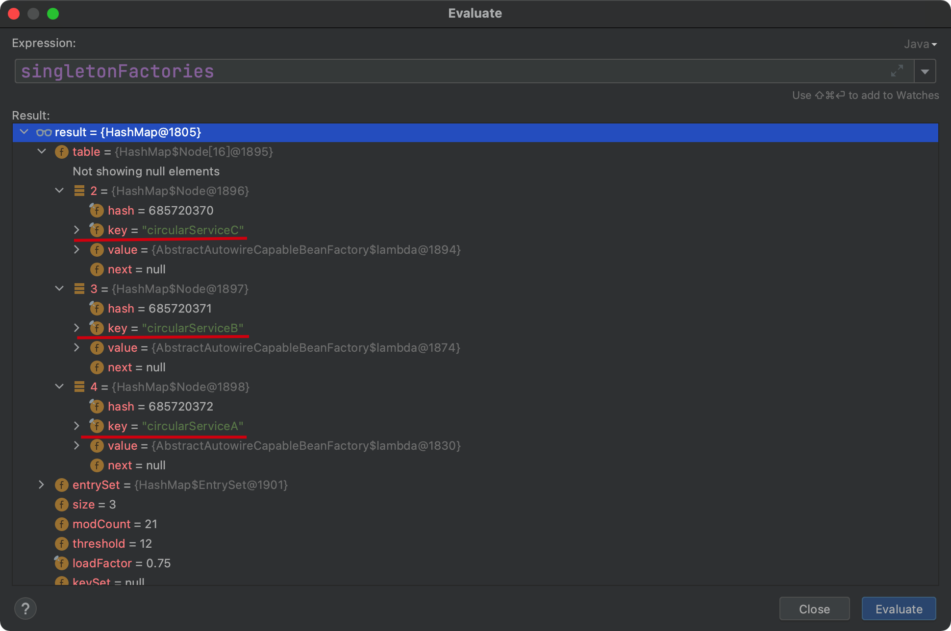Toggle collapse on 'result = {HashMap@1805}'
Viewport: 951px width, 631px height.
coord(24,132)
